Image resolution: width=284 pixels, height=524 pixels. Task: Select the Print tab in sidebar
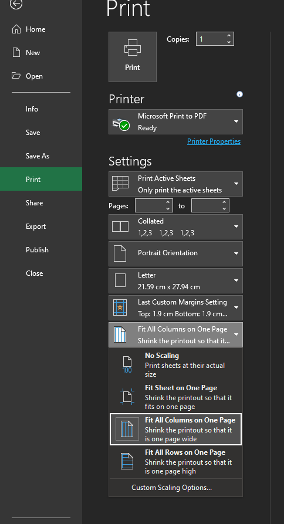[x=41, y=179]
